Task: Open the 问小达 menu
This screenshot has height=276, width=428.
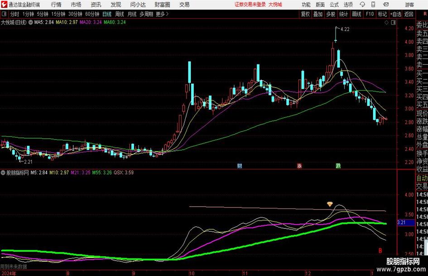Action: coord(138,5)
